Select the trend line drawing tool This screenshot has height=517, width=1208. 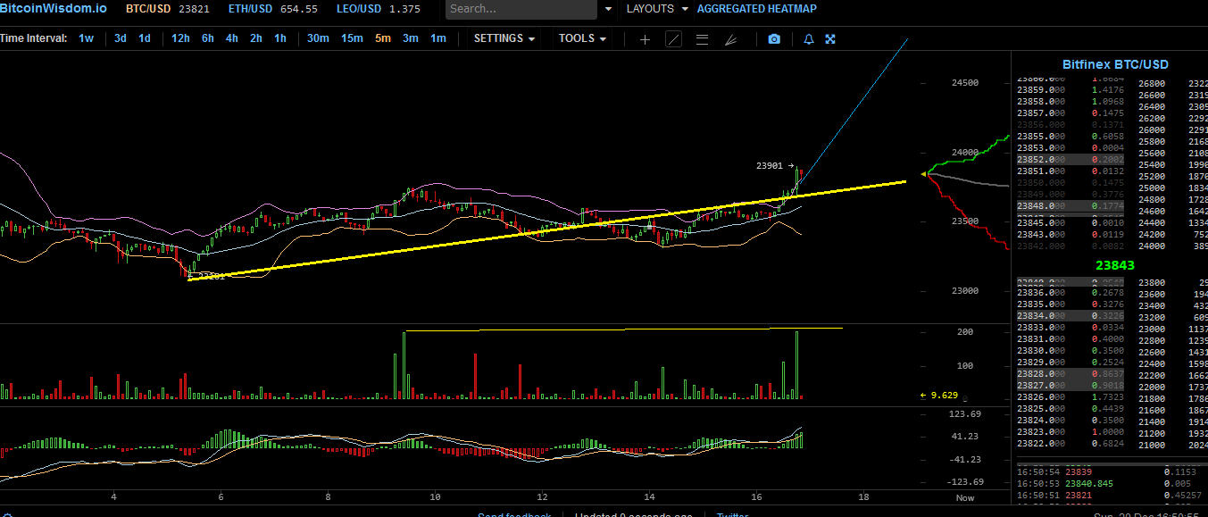click(x=673, y=39)
